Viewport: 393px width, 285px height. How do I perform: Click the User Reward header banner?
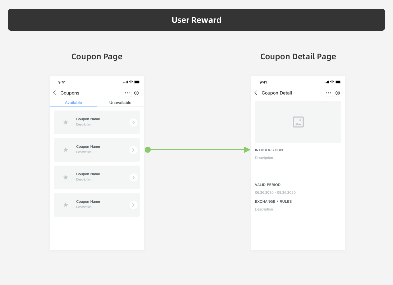tap(196, 20)
